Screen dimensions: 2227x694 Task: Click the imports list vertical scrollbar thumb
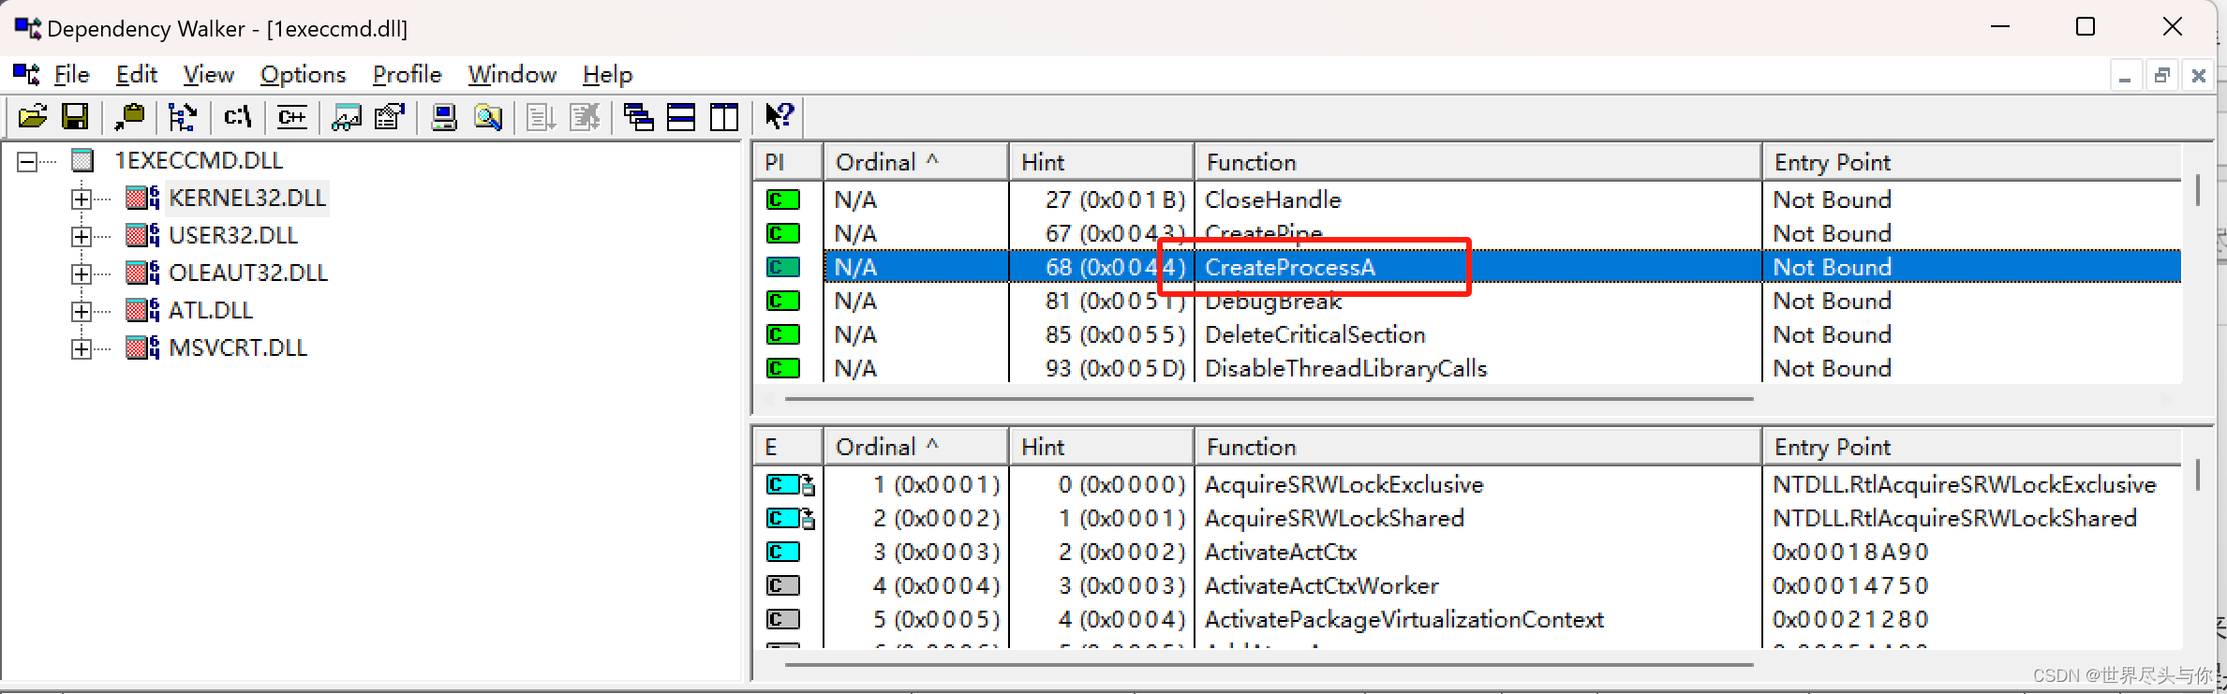click(2198, 190)
